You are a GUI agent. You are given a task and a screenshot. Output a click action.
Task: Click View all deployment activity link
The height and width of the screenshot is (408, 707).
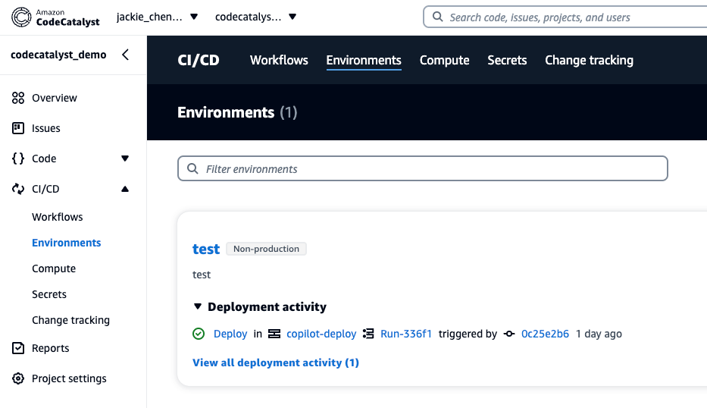(276, 362)
